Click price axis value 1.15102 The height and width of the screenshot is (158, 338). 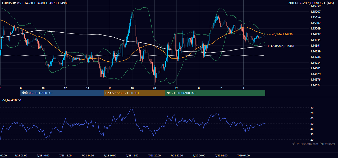click(x=316, y=23)
